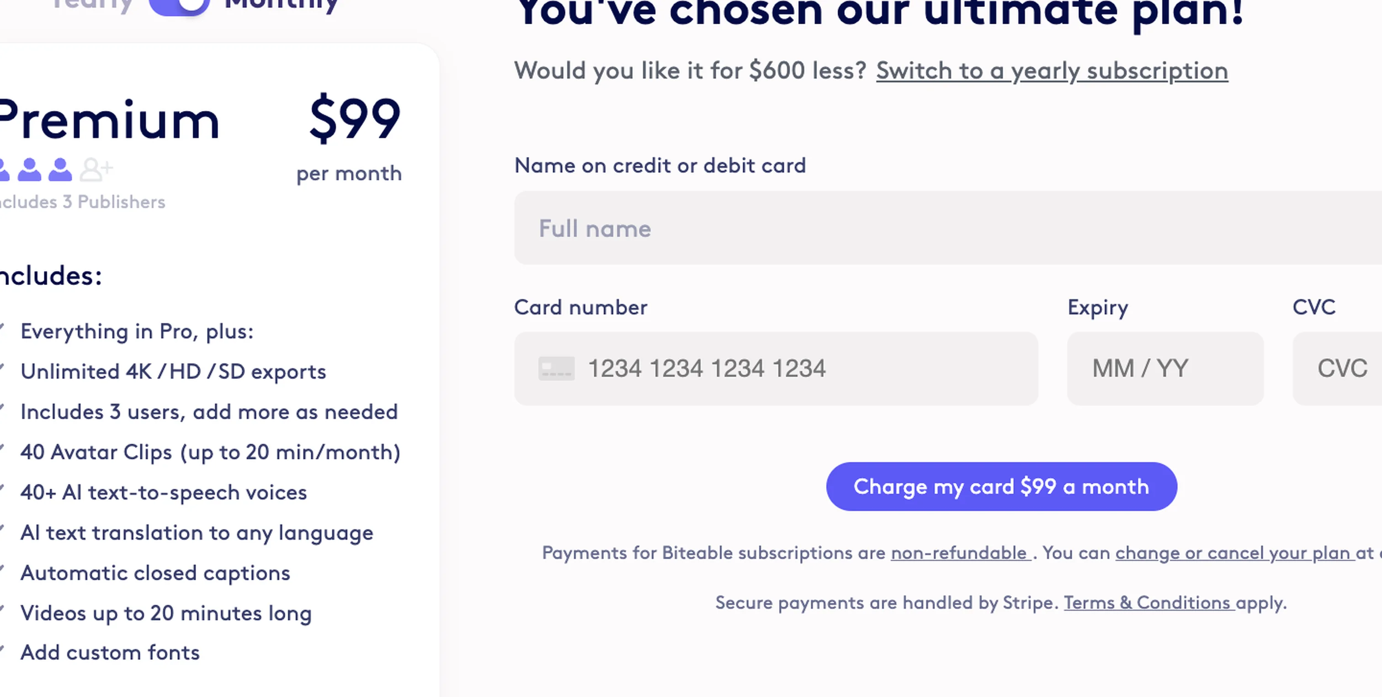
Task: Open Switch to a yearly subscription link
Action: point(1051,71)
